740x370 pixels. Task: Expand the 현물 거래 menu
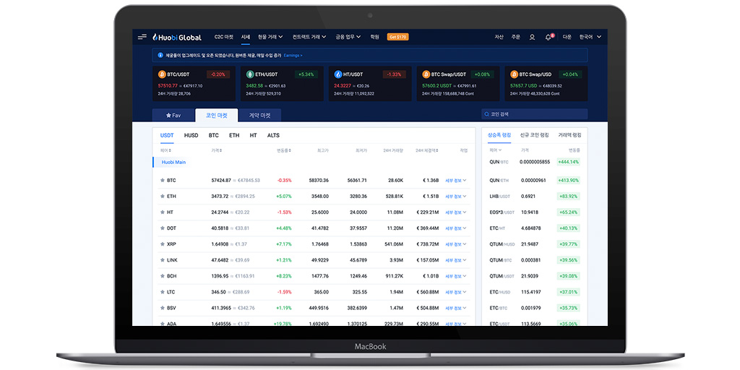pos(270,37)
